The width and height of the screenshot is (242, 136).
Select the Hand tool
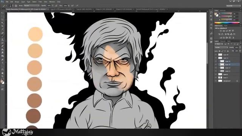coord(3,73)
